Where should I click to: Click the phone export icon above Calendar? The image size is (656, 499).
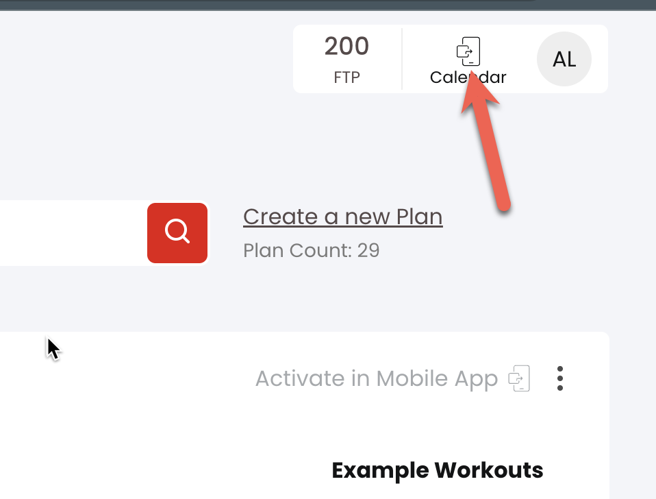tap(468, 51)
